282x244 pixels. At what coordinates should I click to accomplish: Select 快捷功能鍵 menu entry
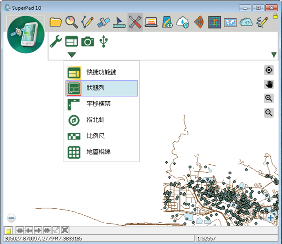[102, 73]
